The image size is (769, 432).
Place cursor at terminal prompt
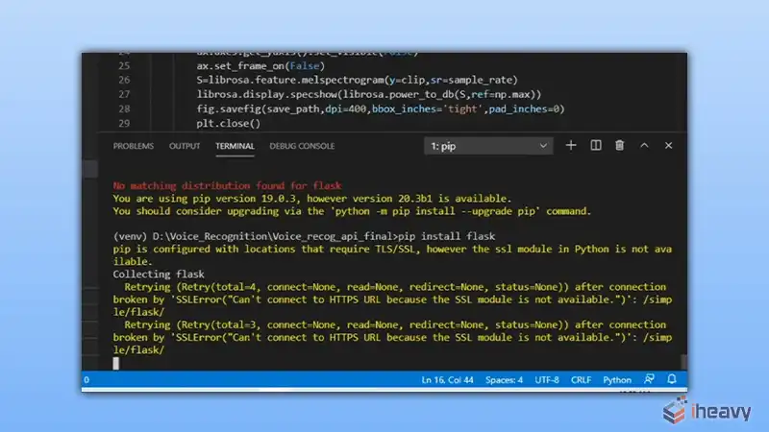[x=115, y=363]
